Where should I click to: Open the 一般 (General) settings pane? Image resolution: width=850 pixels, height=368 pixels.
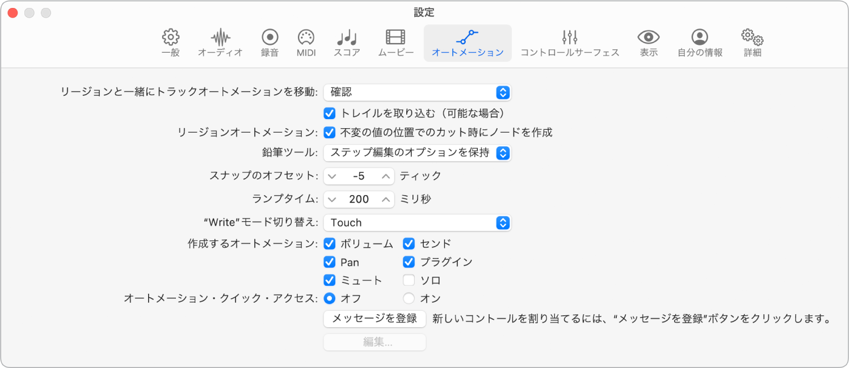(x=170, y=43)
